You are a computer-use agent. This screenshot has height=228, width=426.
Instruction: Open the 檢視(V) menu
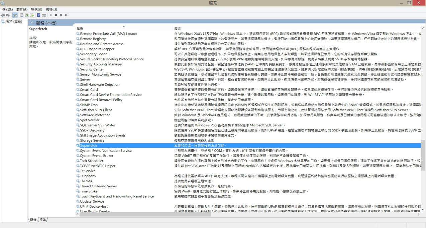tap(36, 9)
